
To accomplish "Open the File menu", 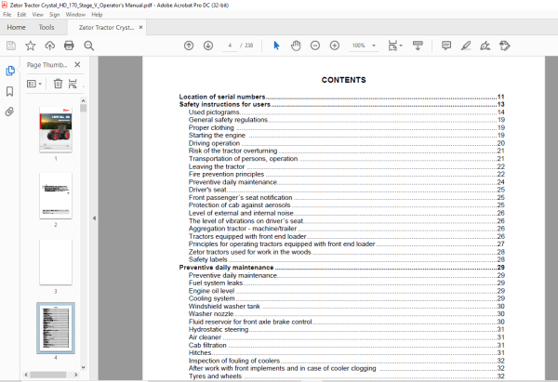I will [x=7, y=15].
